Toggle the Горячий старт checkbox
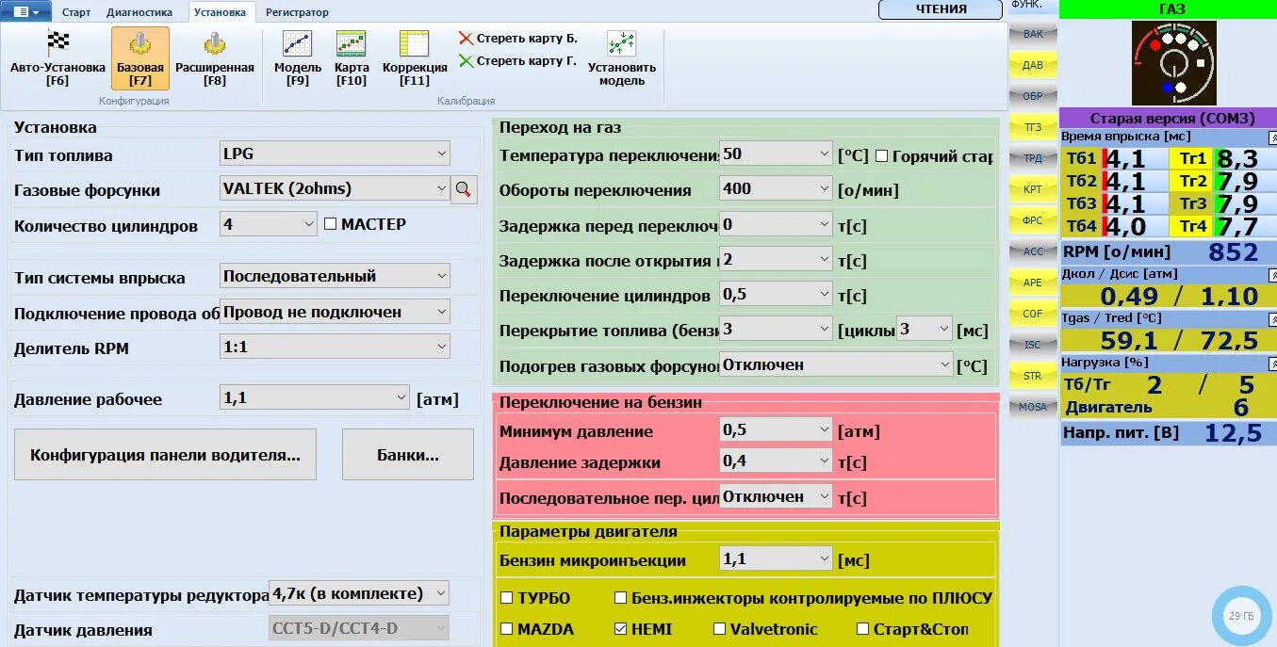 pyautogui.click(x=881, y=155)
